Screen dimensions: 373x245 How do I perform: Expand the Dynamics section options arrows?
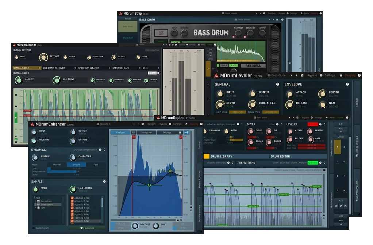click(x=104, y=150)
